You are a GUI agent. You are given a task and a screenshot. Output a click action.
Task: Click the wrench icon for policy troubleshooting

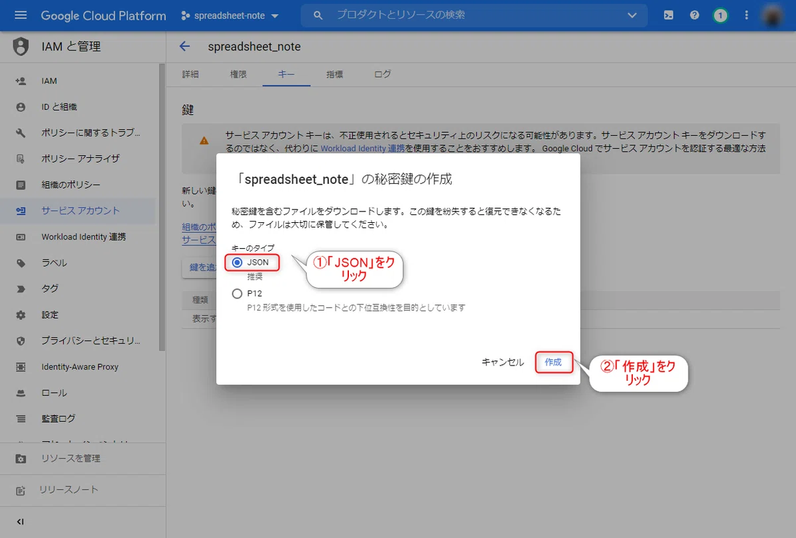(x=21, y=133)
